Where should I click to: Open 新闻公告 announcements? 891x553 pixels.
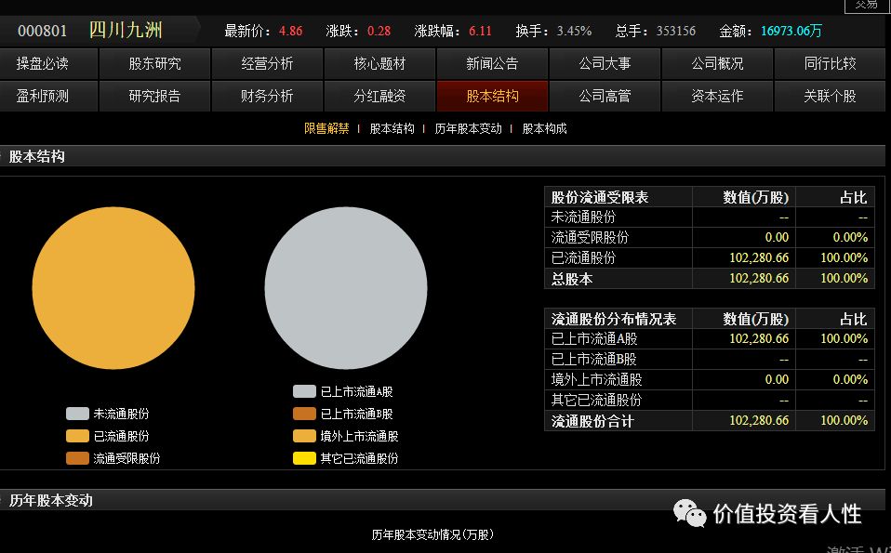click(x=492, y=63)
